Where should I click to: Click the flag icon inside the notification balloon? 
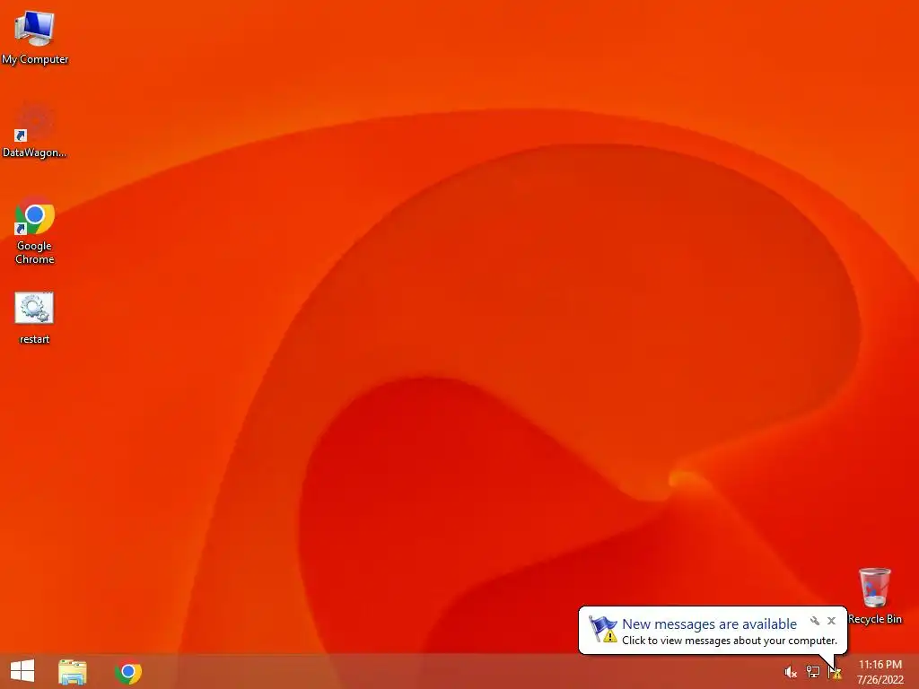(x=603, y=629)
